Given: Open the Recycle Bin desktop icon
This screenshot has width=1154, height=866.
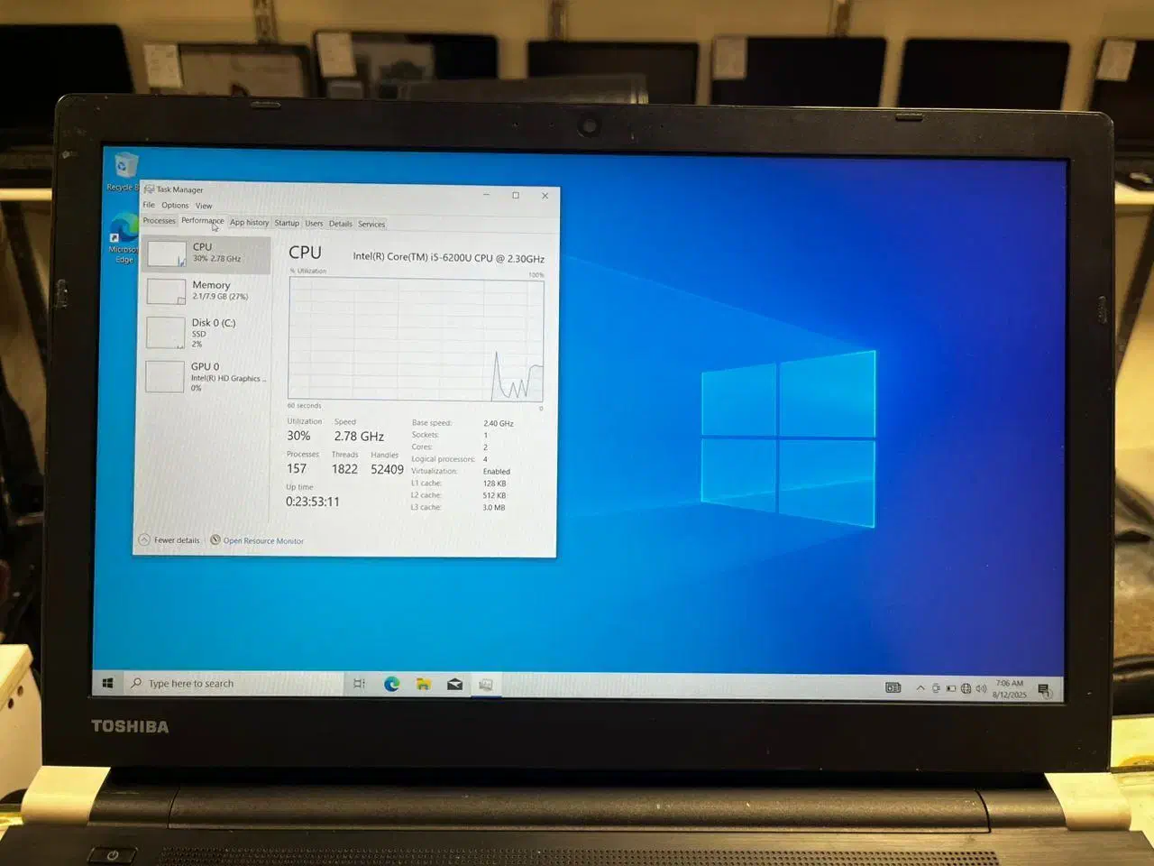Looking at the screenshot, I should click(x=124, y=171).
